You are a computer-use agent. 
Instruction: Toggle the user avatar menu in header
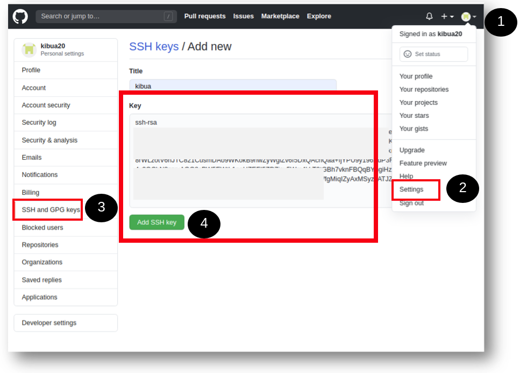468,16
